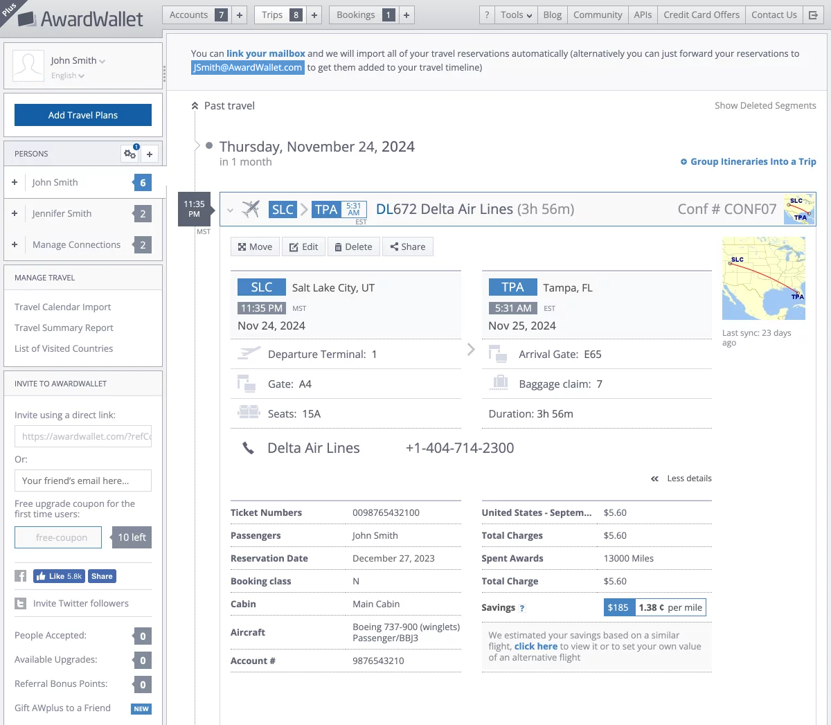The width and height of the screenshot is (831, 725).
Task: Collapse the DL672 flight segment chevron
Action: tap(230, 210)
